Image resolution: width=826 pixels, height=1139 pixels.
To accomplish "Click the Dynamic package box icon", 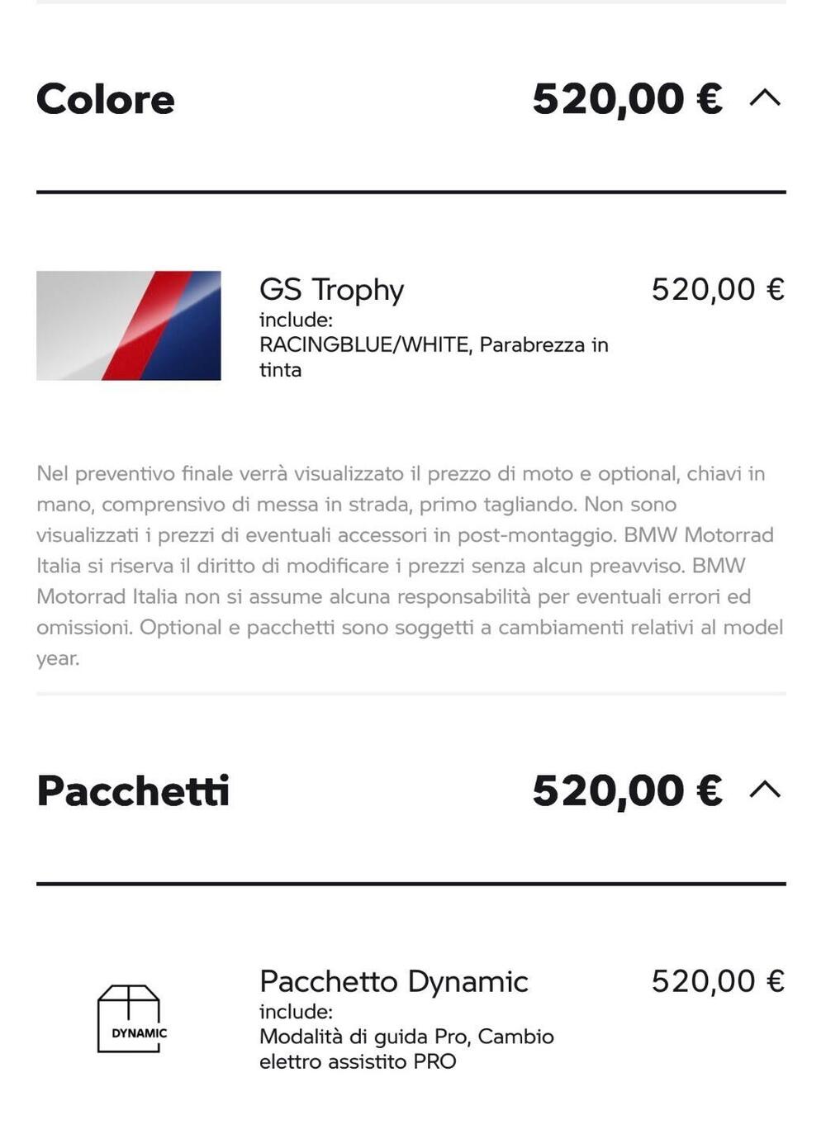I will coord(129,1018).
